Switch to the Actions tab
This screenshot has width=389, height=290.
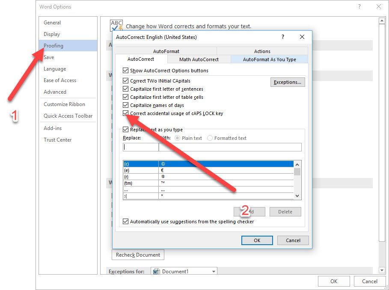point(262,51)
